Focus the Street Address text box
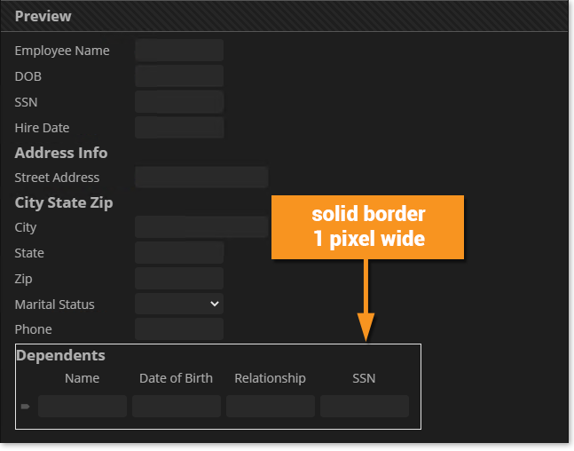Image resolution: width=574 pixels, height=451 pixels. point(201,178)
